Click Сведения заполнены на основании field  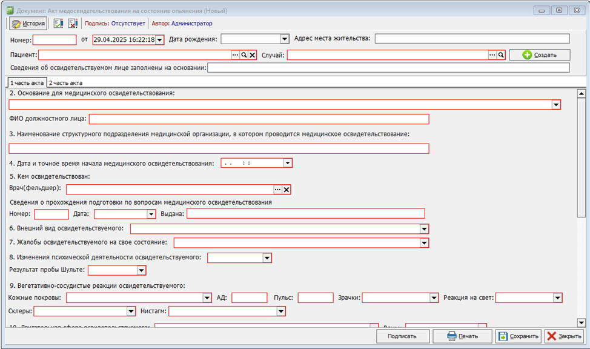pyautogui.click(x=388, y=68)
